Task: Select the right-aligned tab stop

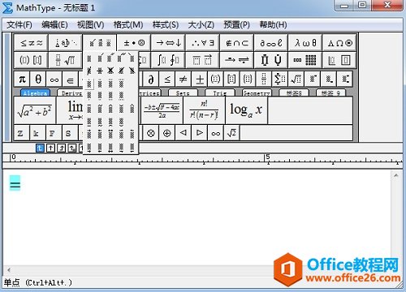Action: tap(62, 148)
